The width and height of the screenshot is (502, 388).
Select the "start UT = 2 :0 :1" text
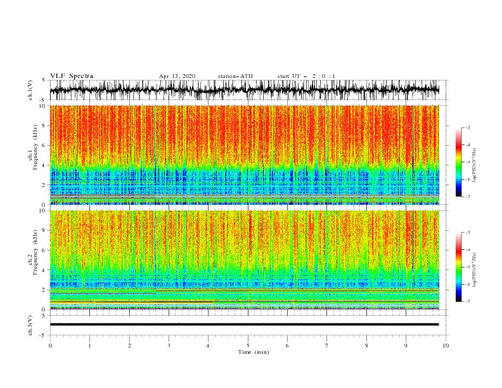[x=306, y=76]
